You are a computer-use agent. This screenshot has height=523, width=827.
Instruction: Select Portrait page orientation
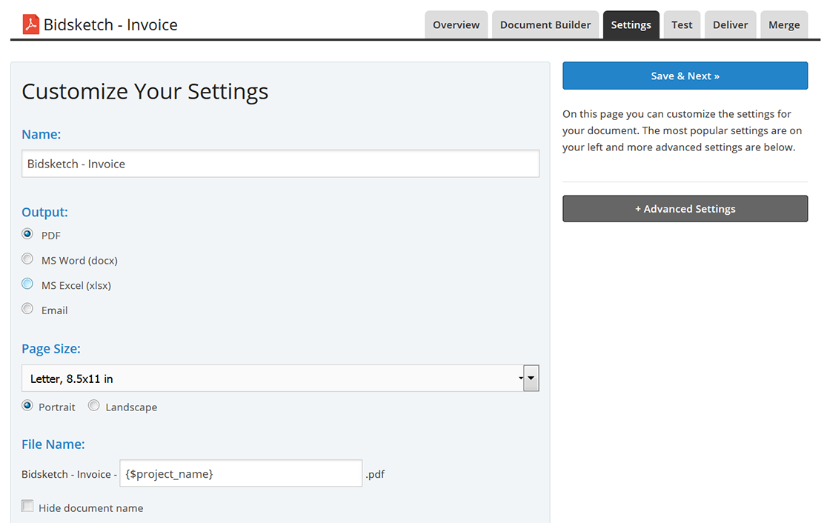28,406
